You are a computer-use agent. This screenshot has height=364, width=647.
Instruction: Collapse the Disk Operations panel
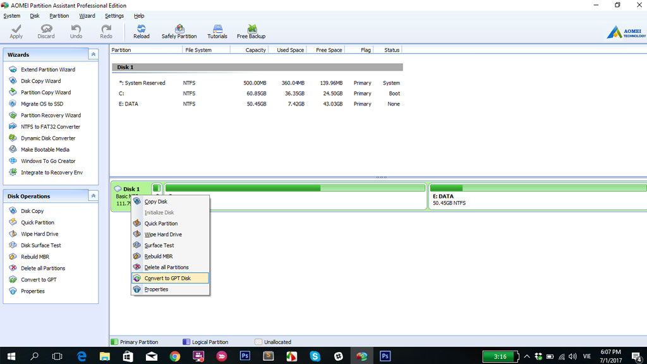(x=94, y=196)
